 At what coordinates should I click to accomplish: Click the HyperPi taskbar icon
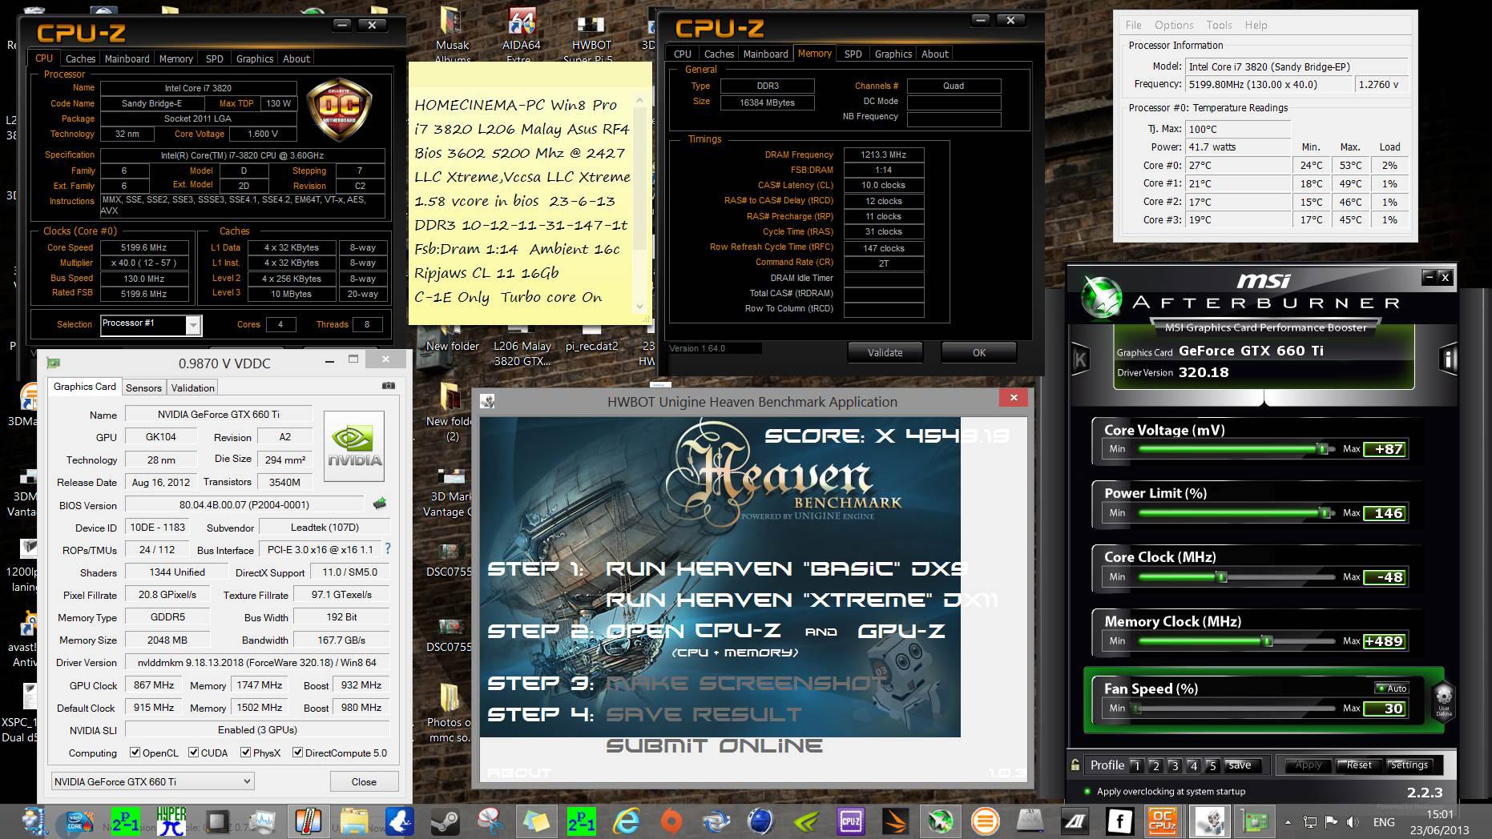(x=171, y=821)
